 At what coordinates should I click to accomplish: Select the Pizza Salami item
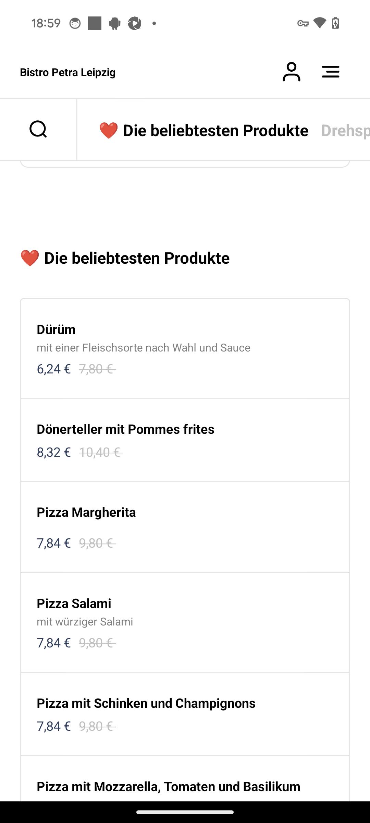point(185,622)
